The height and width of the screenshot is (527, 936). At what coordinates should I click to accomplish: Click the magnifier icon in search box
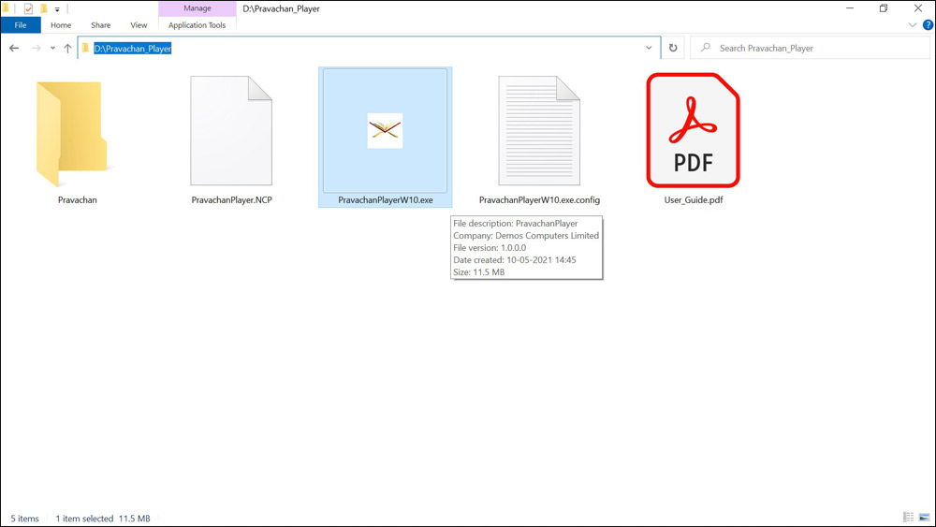[x=706, y=48]
